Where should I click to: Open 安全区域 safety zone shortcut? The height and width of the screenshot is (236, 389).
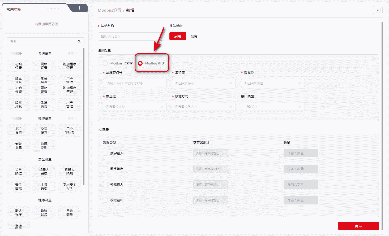[x=19, y=186]
